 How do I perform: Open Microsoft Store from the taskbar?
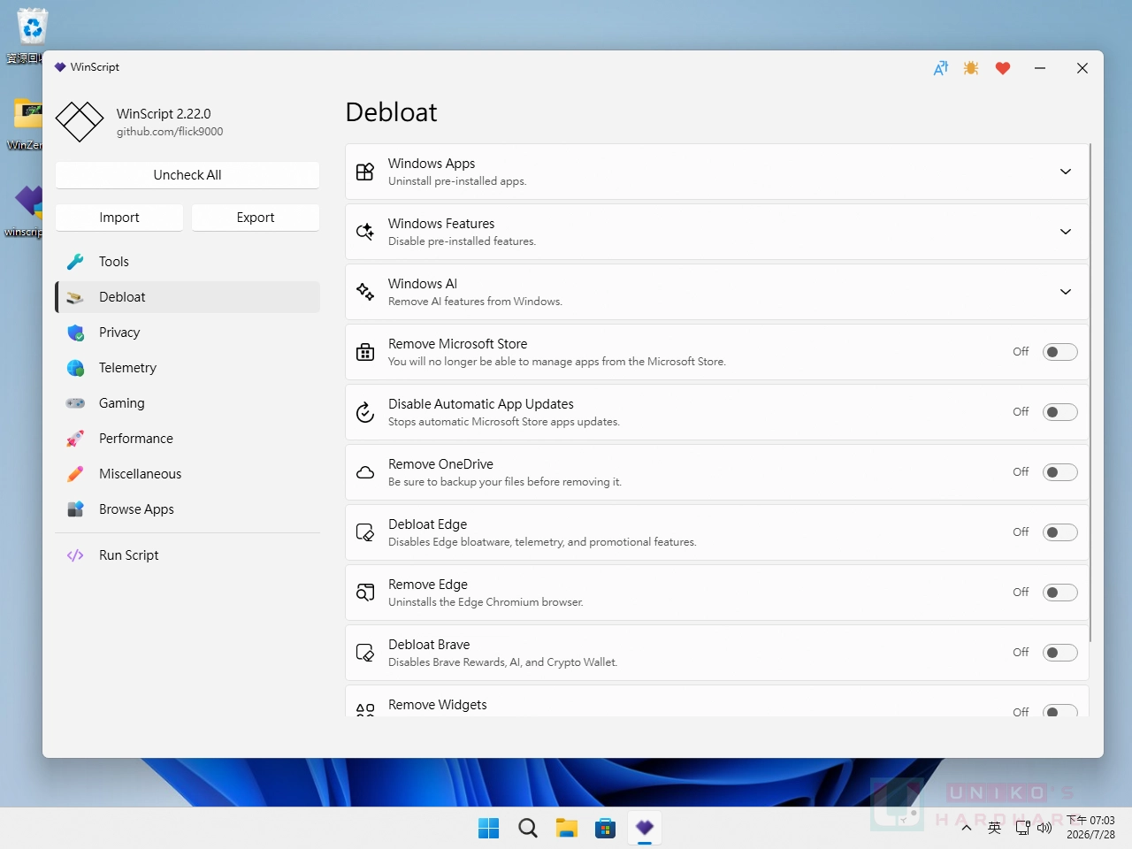tap(606, 828)
